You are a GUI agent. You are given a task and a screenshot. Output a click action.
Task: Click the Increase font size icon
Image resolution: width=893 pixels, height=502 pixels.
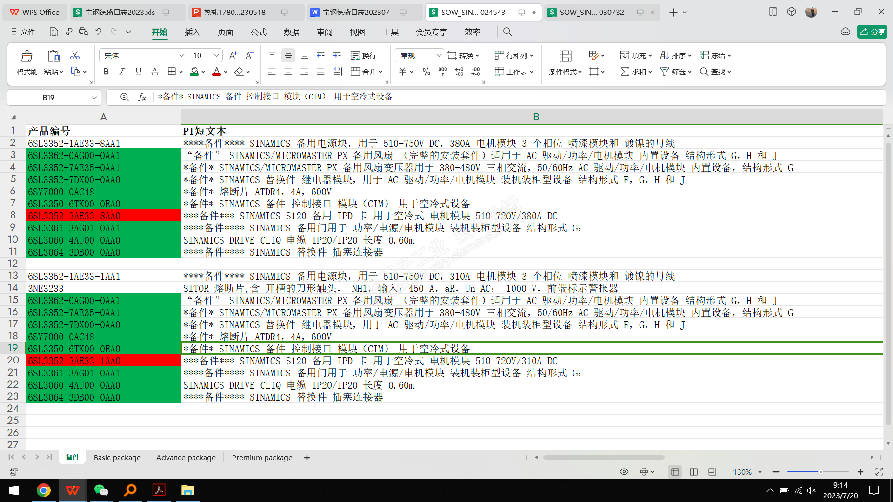(233, 55)
